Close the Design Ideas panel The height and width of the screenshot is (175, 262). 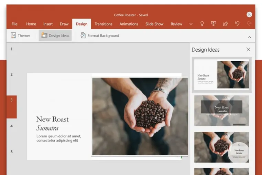click(248, 49)
